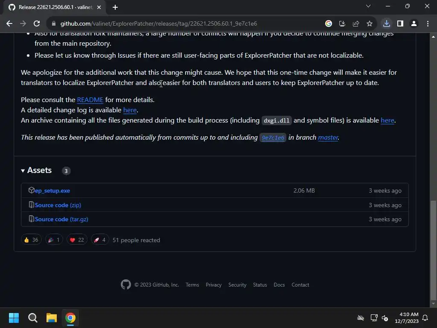This screenshot has height=328, width=437.
Task: Click scrollbar down arrow
Action: 433,304
